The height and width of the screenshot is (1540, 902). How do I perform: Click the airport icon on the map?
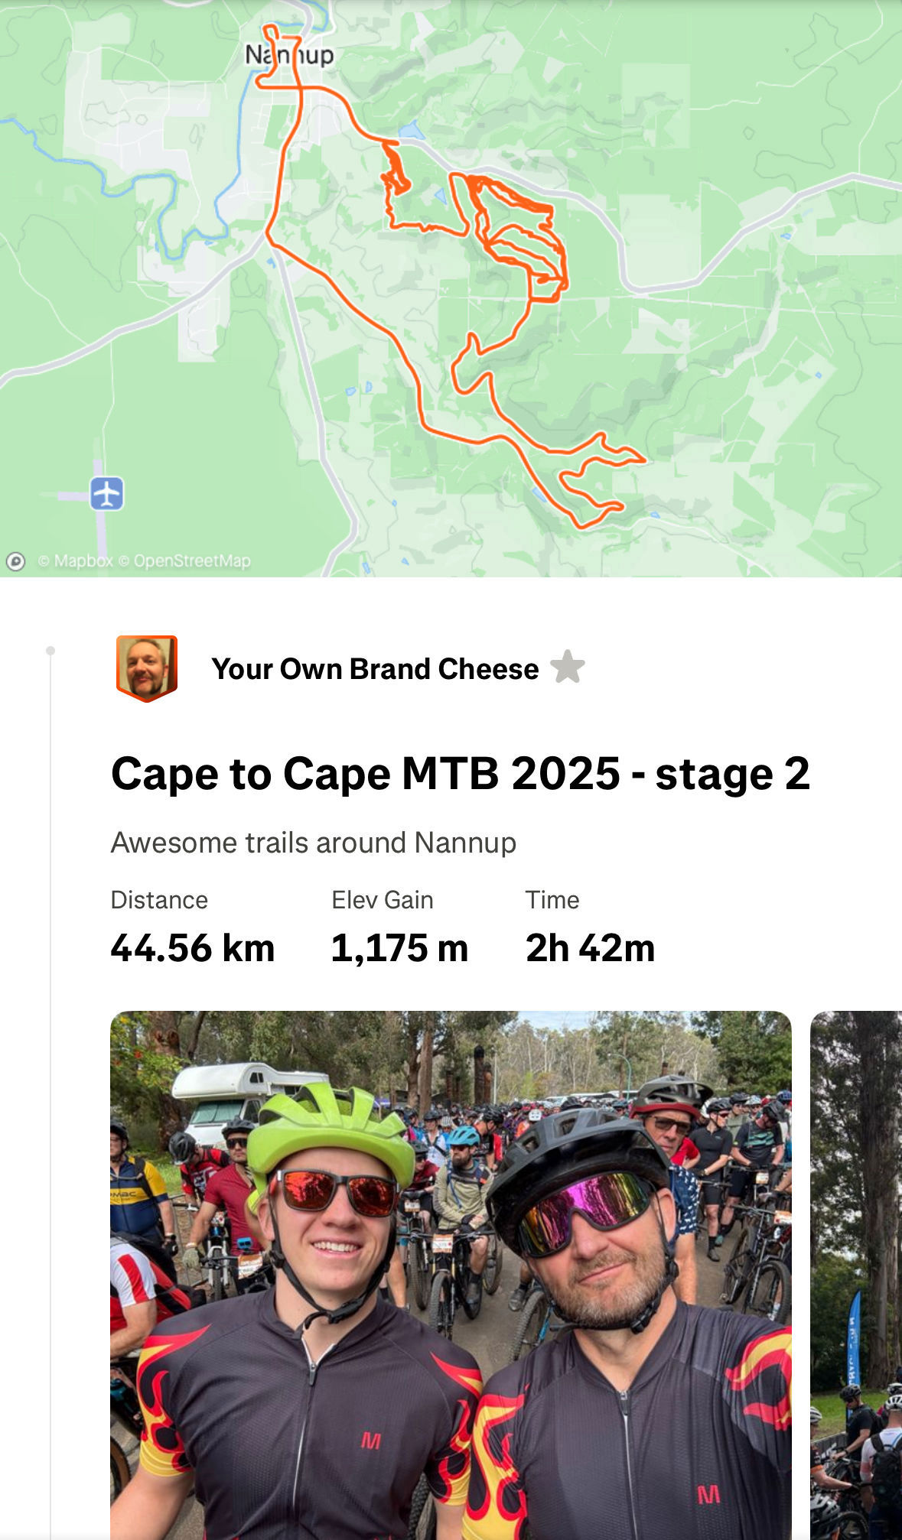click(x=106, y=493)
